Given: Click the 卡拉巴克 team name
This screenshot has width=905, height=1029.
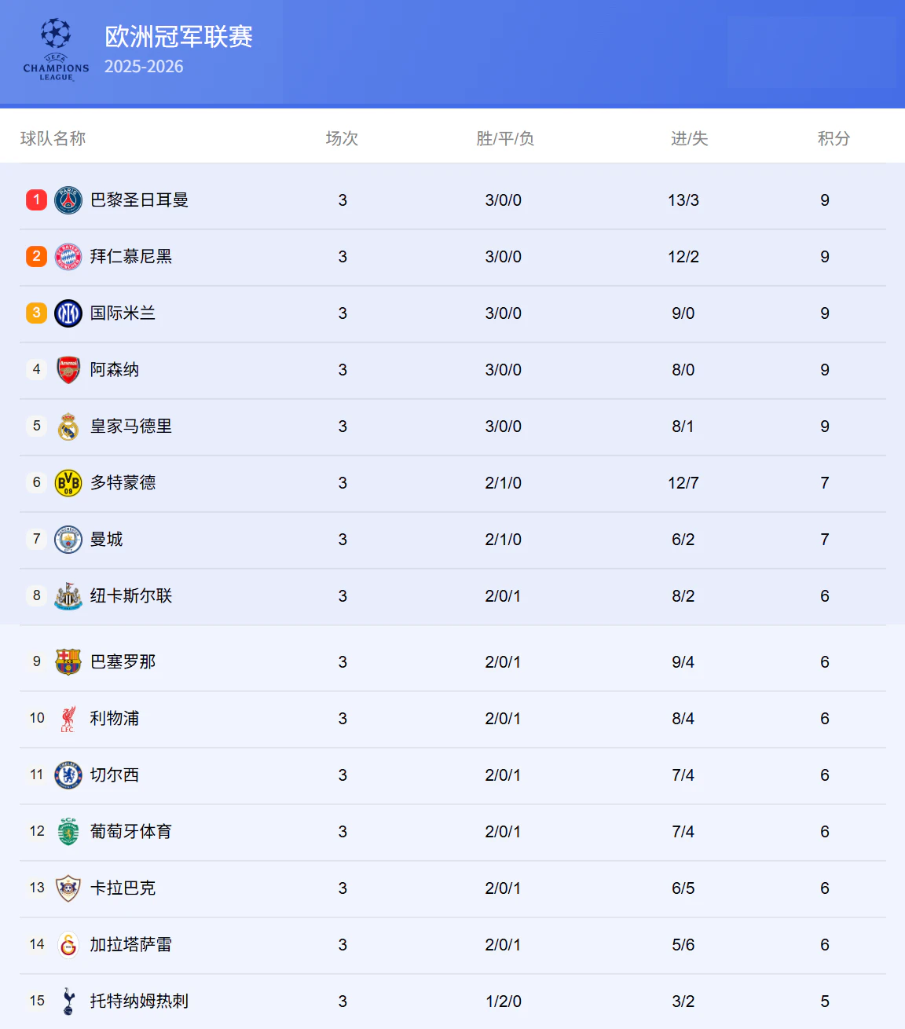Looking at the screenshot, I should tap(123, 888).
